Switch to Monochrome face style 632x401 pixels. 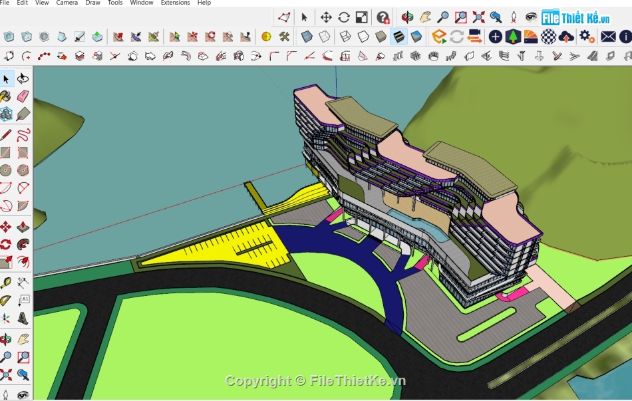(x=416, y=37)
